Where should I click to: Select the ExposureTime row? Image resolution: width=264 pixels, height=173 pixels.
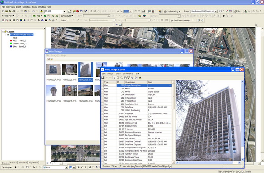137,126
